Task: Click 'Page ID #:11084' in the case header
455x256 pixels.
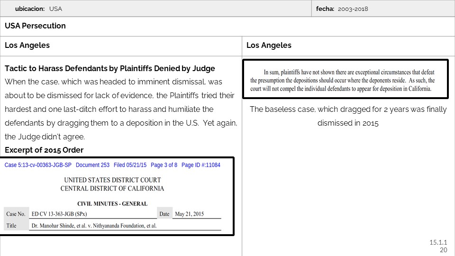Action: point(200,165)
